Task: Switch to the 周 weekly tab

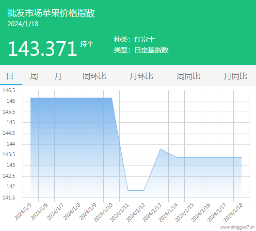Action: (34, 76)
